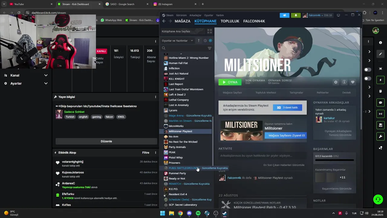The width and height of the screenshot is (387, 218).
Task: Open Spotify from the taskbar
Action: [198, 213]
